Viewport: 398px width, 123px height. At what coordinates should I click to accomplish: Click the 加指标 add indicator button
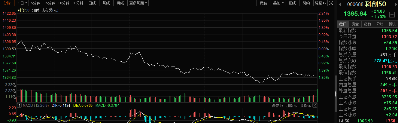click(291, 106)
